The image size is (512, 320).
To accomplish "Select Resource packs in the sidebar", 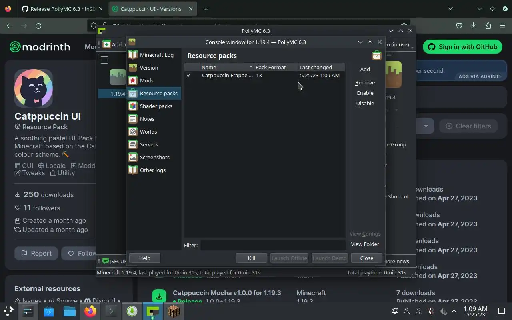I will (154, 93).
